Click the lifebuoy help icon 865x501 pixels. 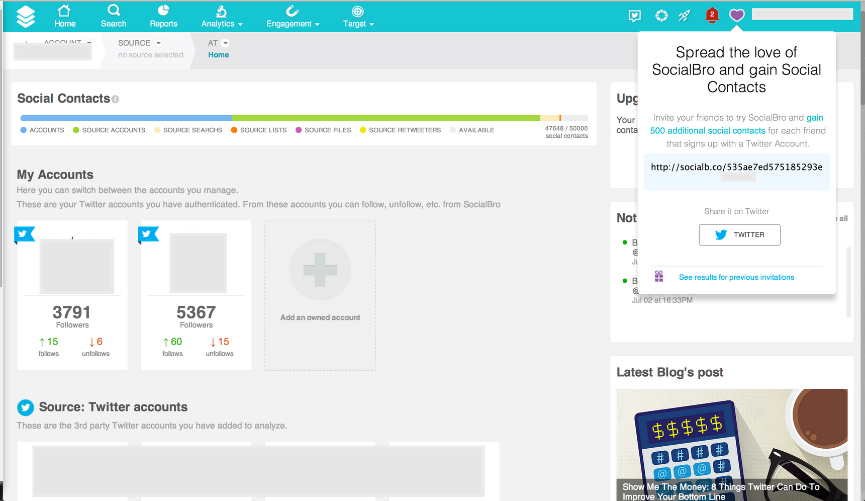tap(661, 16)
